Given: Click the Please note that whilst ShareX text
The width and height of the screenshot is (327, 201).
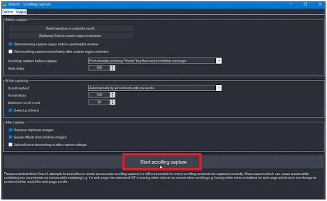Looking at the screenshot, I should point(160,178).
